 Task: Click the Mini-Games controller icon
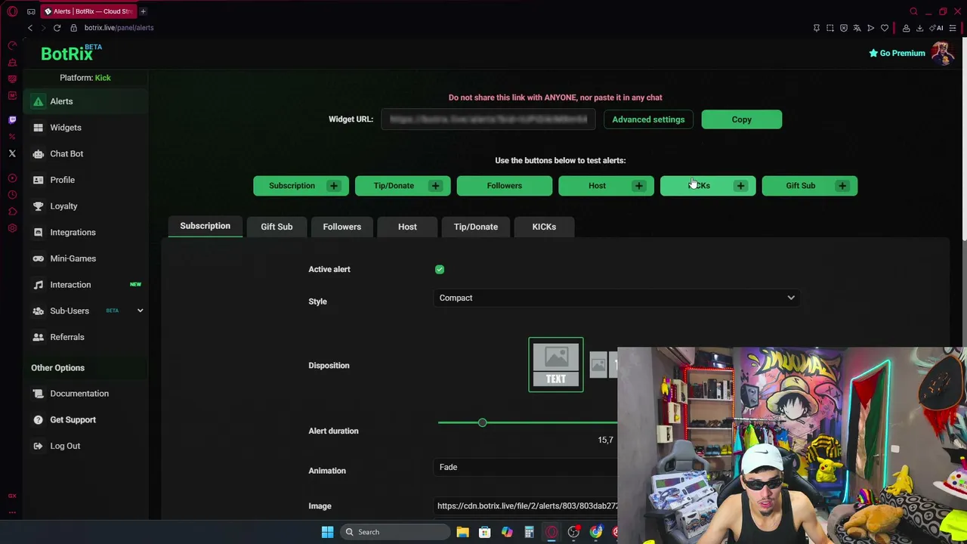38,258
